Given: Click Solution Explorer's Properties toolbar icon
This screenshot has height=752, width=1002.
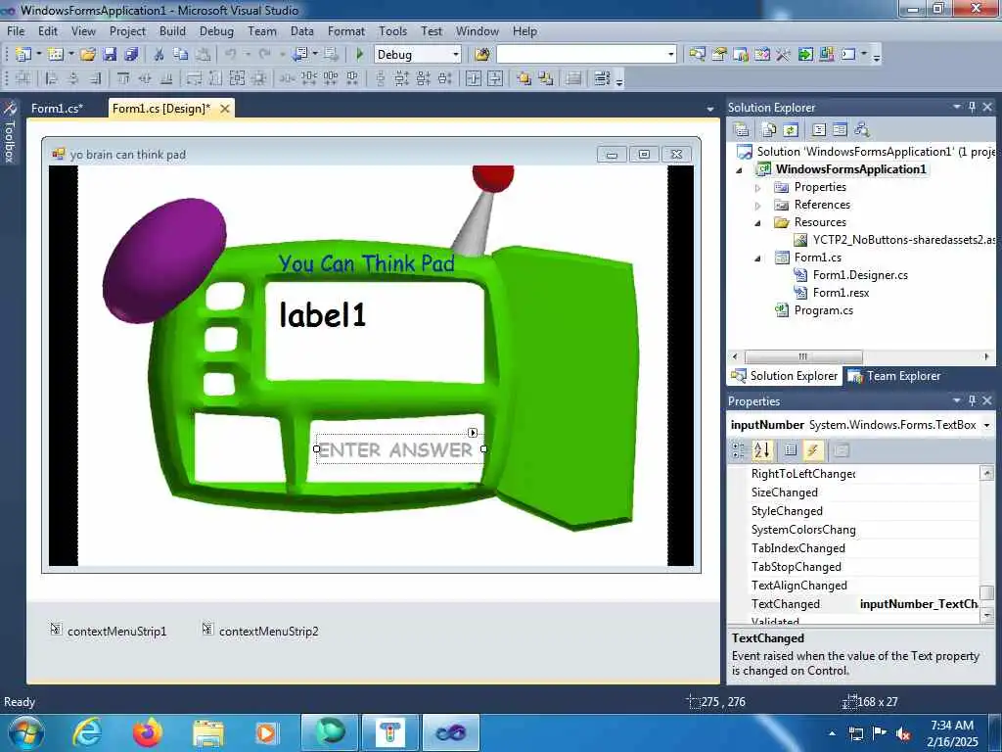Looking at the screenshot, I should point(742,130).
